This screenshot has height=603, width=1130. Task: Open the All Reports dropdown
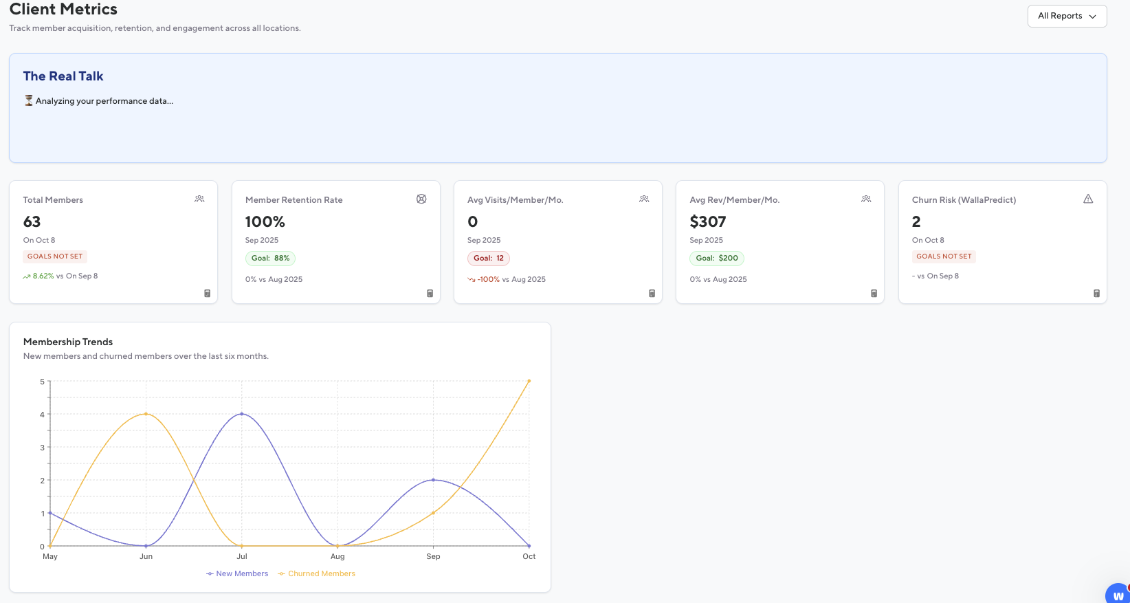click(1066, 16)
